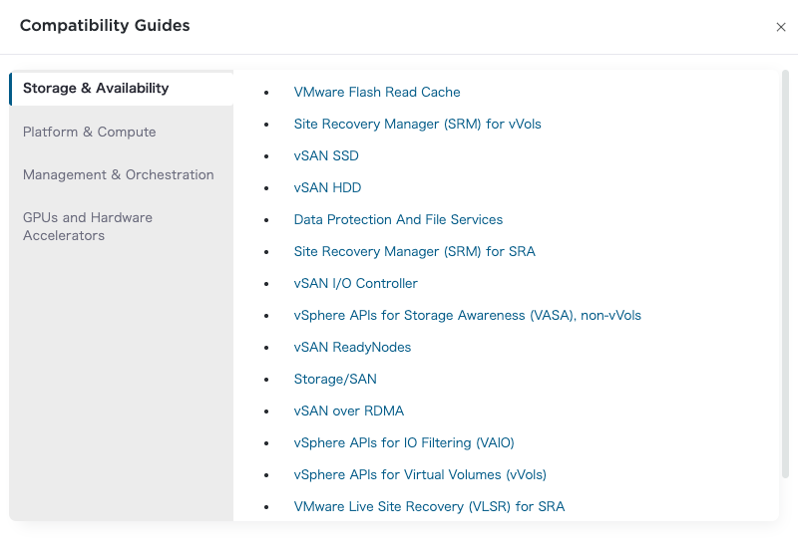The height and width of the screenshot is (551, 798).
Task: Open VMware Live Site Recovery (VLSR) for SRA
Action: tap(429, 506)
